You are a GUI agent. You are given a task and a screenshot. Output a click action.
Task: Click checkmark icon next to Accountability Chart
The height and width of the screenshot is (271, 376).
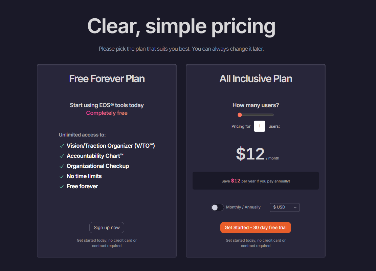[x=62, y=156]
